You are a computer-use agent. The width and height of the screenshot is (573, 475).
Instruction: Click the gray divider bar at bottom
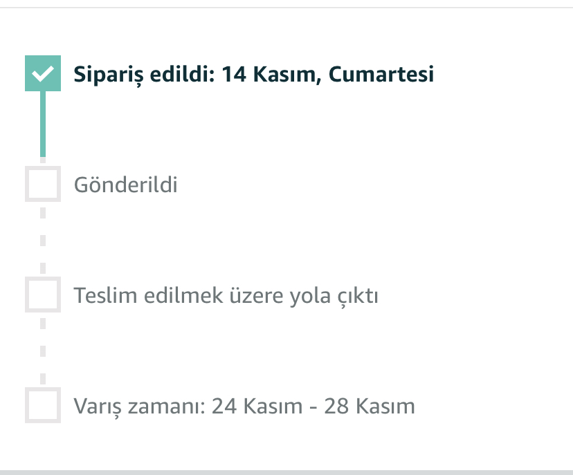point(286,472)
